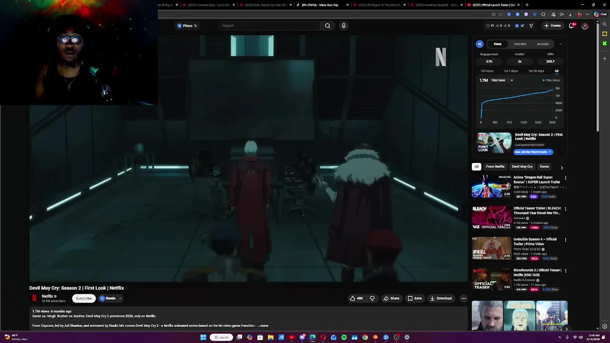Open Opera browser from the taskbar

pos(323,337)
